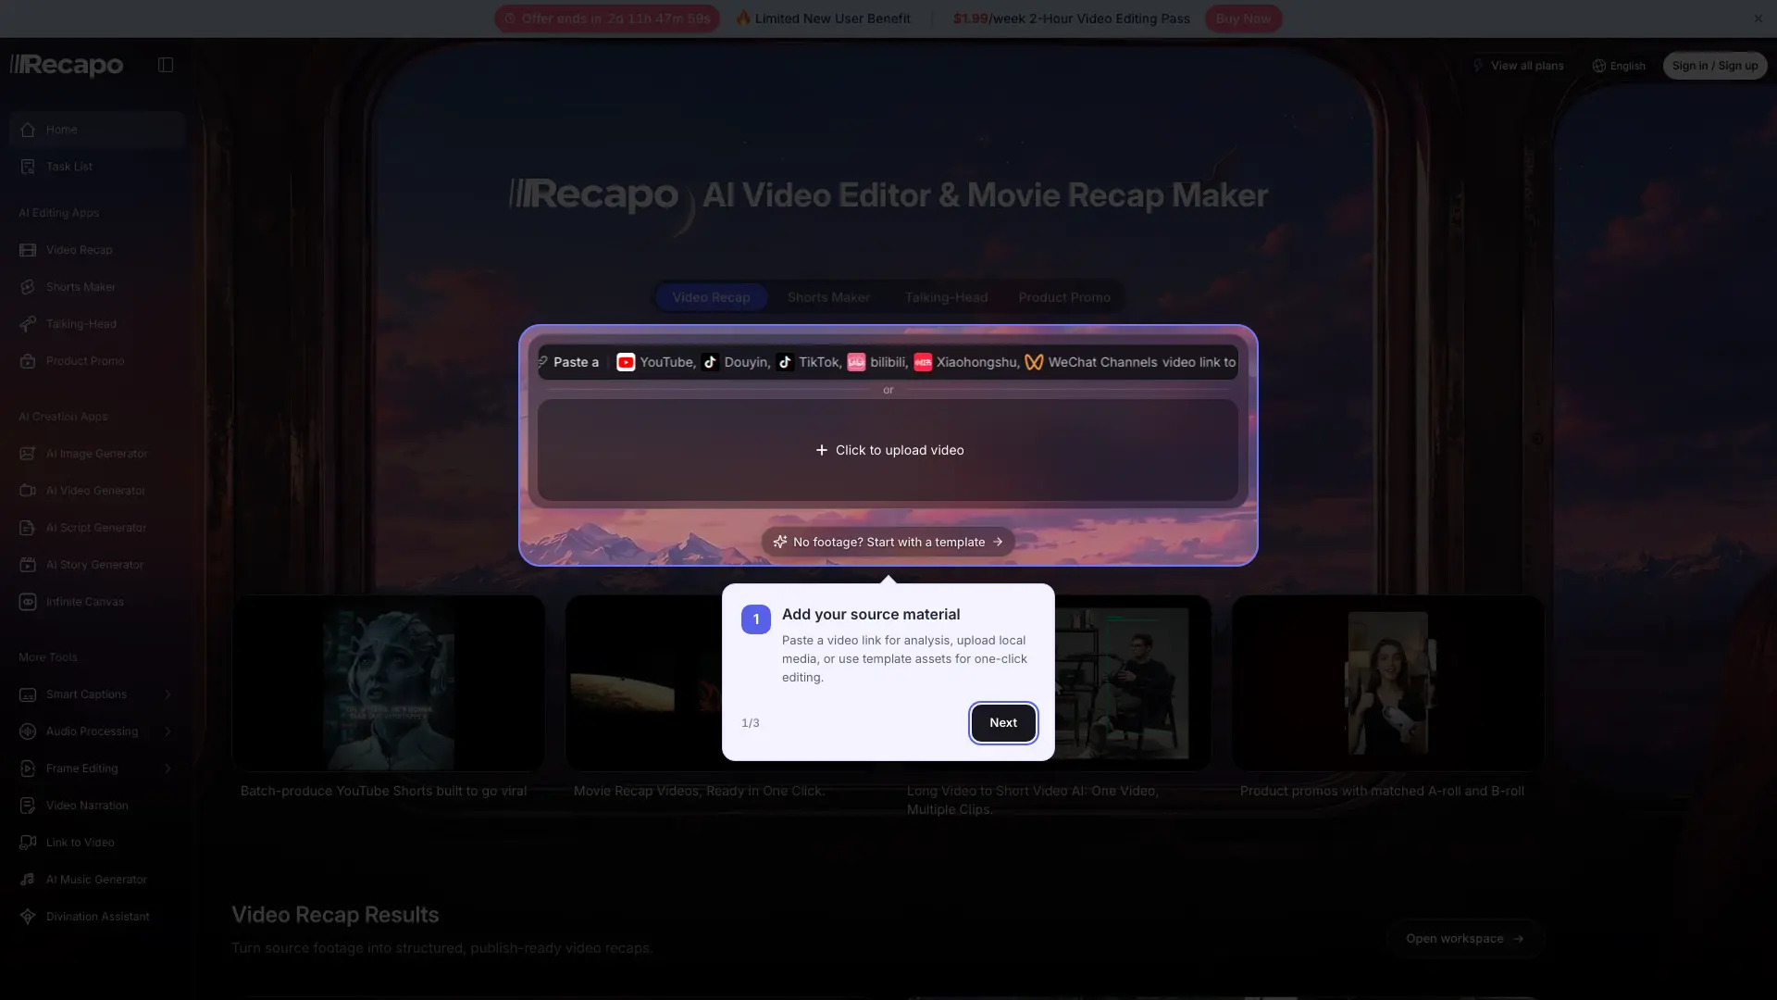Expand Frame Editing submenu chevron
1777x1000 pixels.
click(168, 769)
